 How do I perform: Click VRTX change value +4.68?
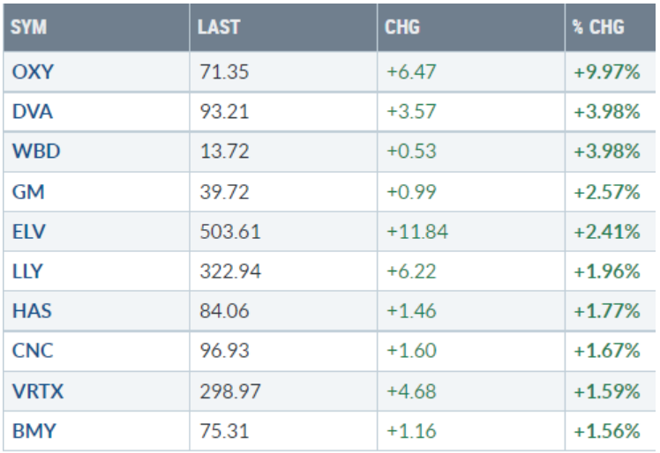410,390
